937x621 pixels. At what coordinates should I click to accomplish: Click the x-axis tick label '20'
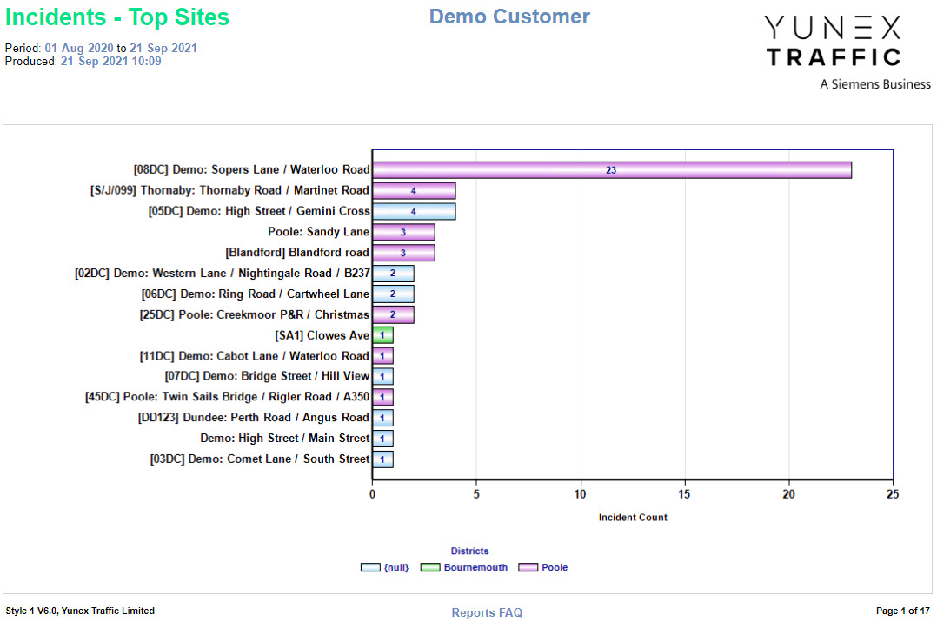(789, 494)
